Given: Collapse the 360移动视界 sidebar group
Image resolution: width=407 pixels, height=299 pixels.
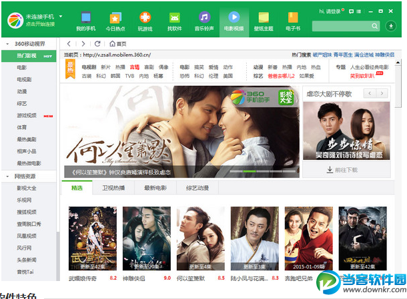Looking at the screenshot, I should (x=7, y=44).
